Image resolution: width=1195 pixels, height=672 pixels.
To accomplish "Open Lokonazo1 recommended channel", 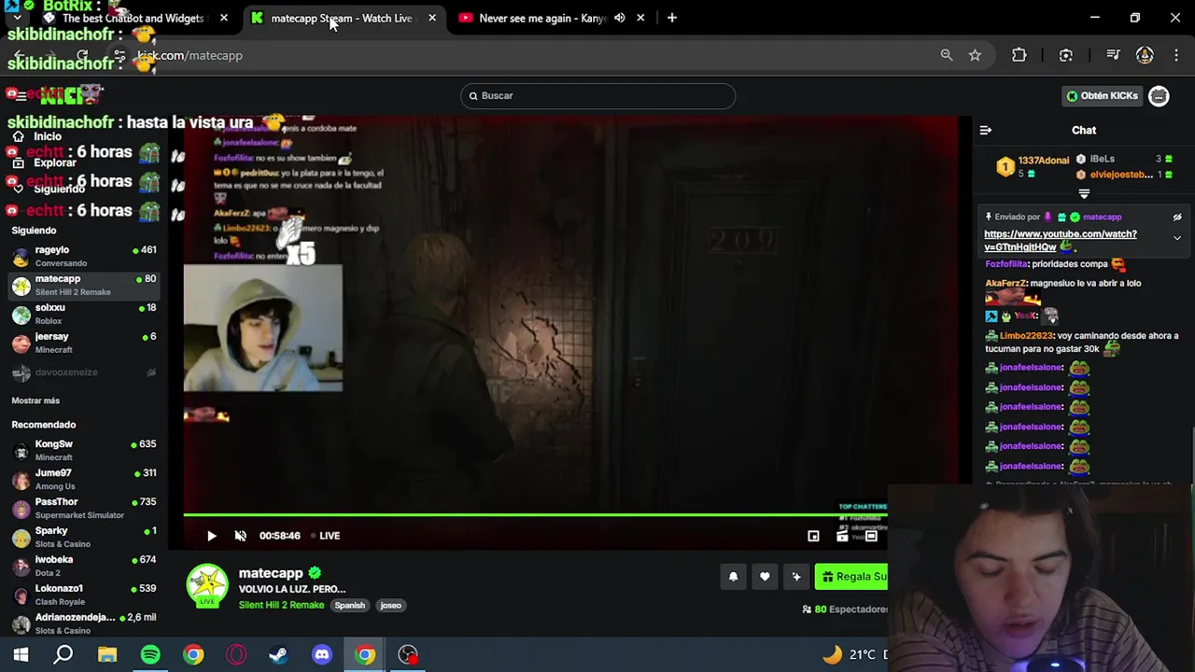I will pyautogui.click(x=84, y=595).
